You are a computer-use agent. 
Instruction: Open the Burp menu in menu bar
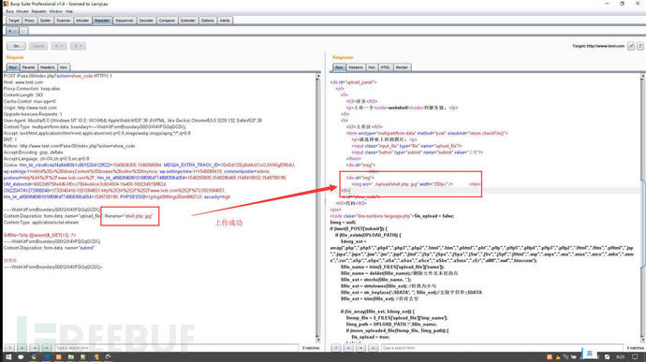[x=9, y=11]
